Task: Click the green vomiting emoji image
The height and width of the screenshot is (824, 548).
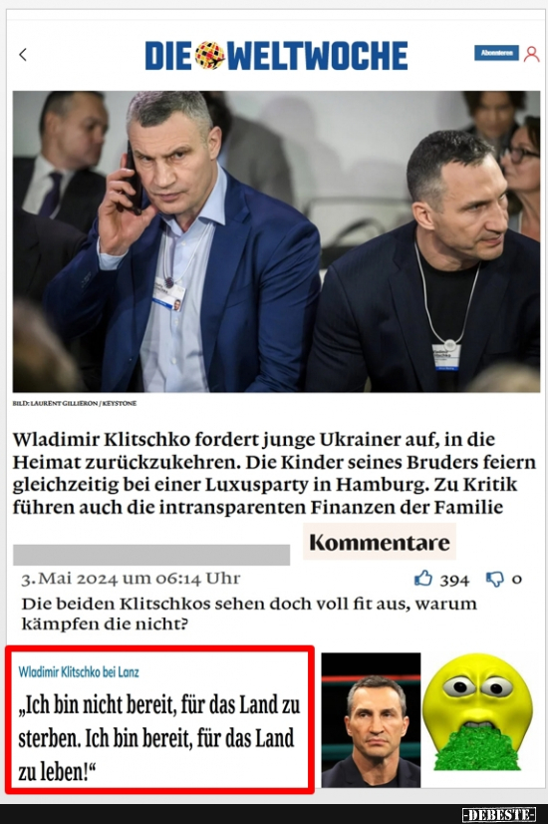Action: pyautogui.click(x=477, y=712)
